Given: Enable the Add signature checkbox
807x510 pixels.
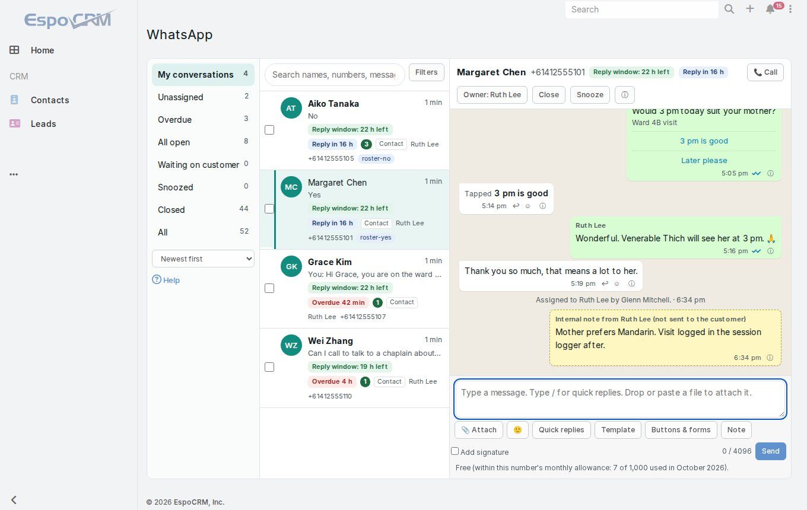Looking at the screenshot, I should (x=455, y=451).
